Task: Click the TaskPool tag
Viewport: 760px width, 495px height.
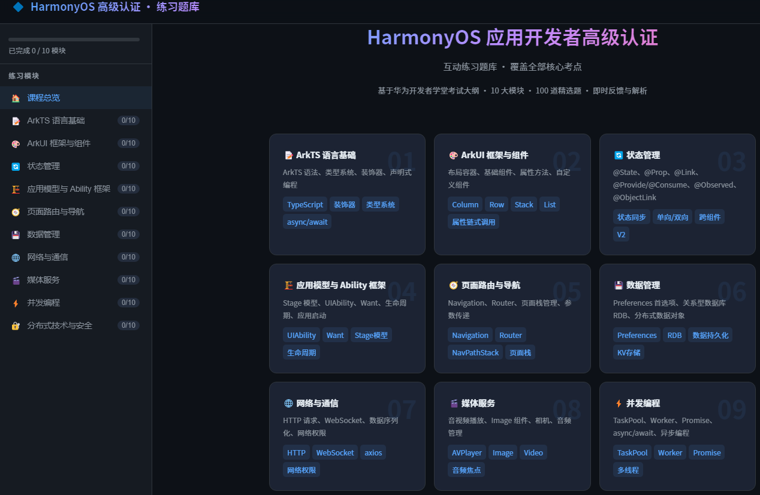Action: (x=632, y=452)
